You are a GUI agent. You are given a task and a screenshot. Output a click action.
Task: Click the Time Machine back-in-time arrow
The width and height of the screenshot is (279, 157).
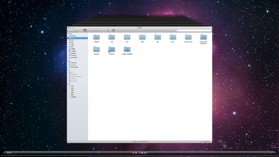(x=221, y=143)
